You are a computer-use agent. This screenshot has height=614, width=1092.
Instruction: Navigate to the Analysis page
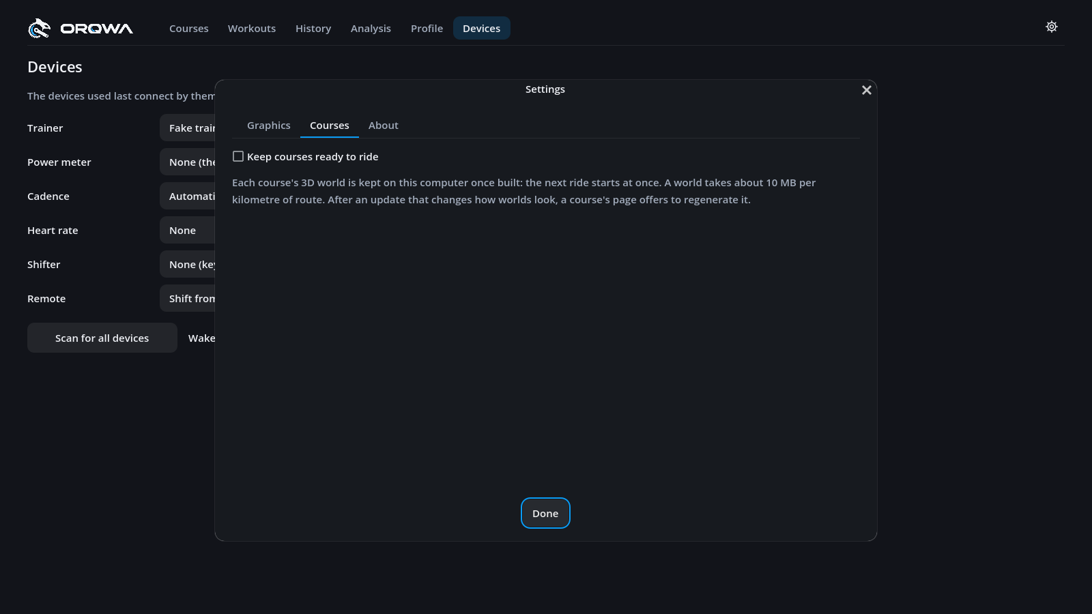click(371, 28)
